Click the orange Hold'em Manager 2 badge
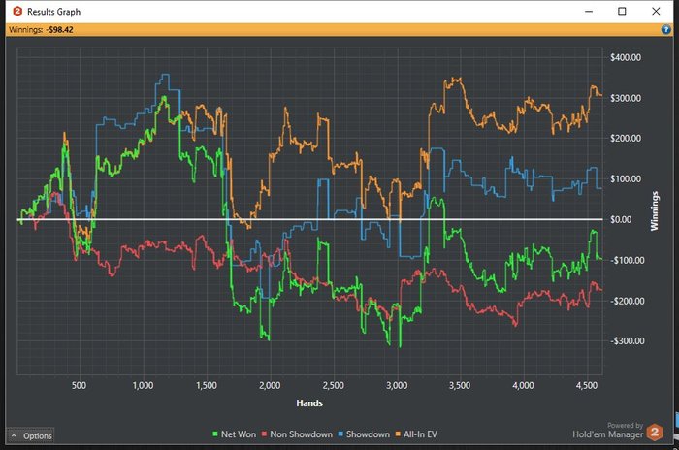679x450 pixels. (x=655, y=433)
